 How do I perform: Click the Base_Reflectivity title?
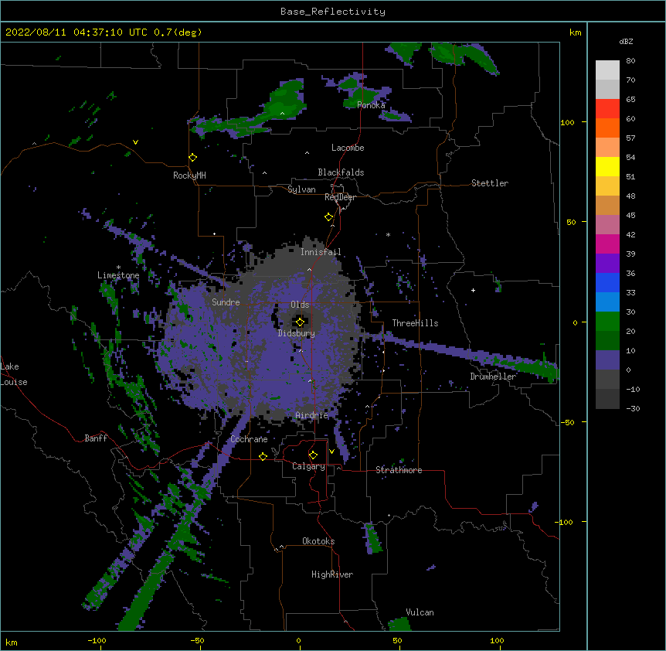point(333,12)
